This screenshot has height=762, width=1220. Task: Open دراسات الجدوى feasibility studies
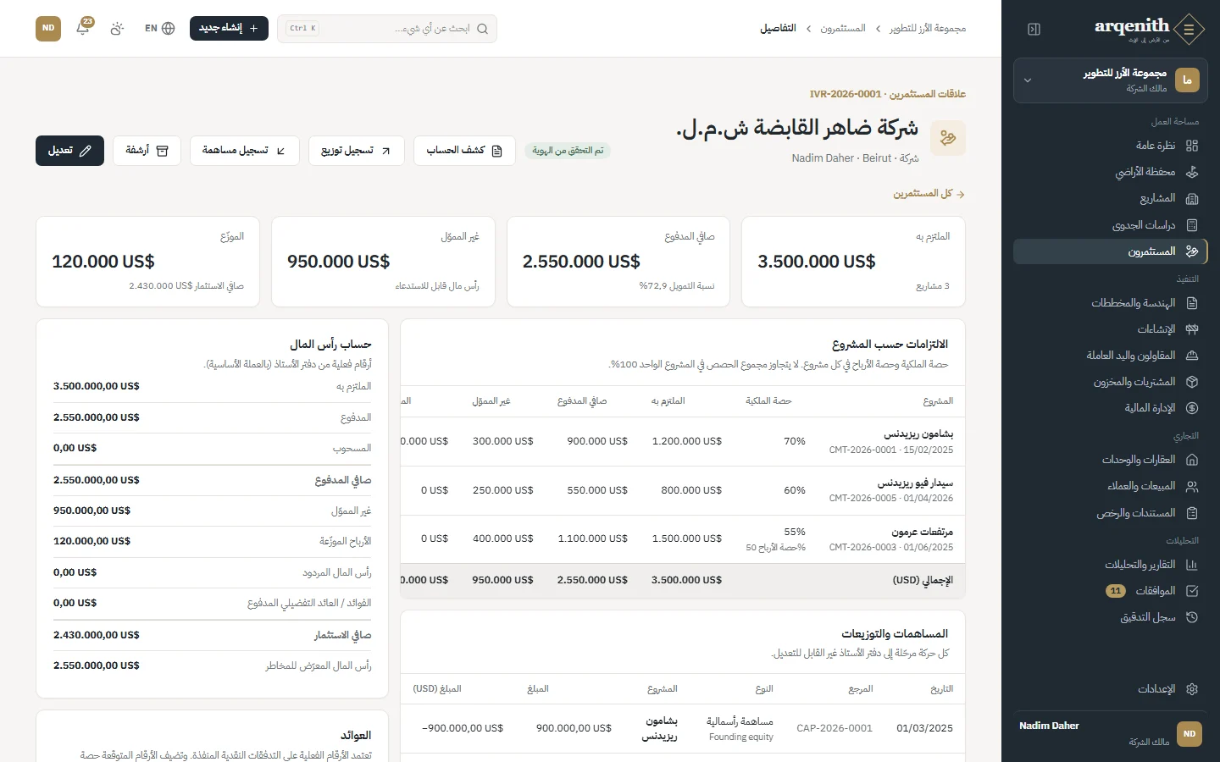click(1111, 225)
